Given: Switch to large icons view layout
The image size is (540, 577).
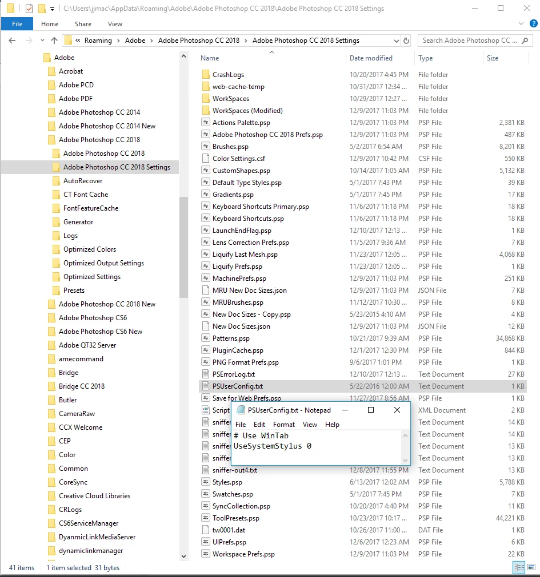Looking at the screenshot, I should point(531,567).
